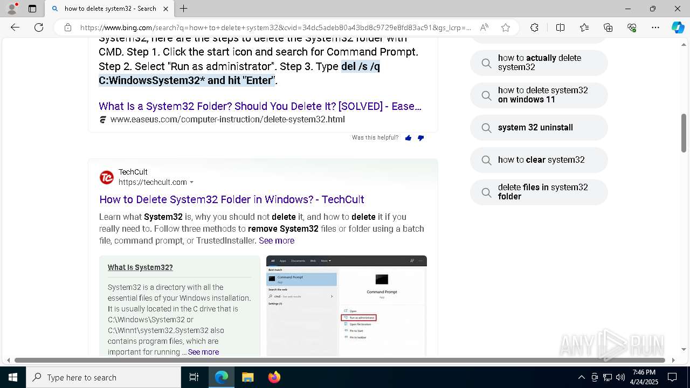The height and width of the screenshot is (388, 690).
Task: Open the Edge profile icon
Action: point(12,9)
